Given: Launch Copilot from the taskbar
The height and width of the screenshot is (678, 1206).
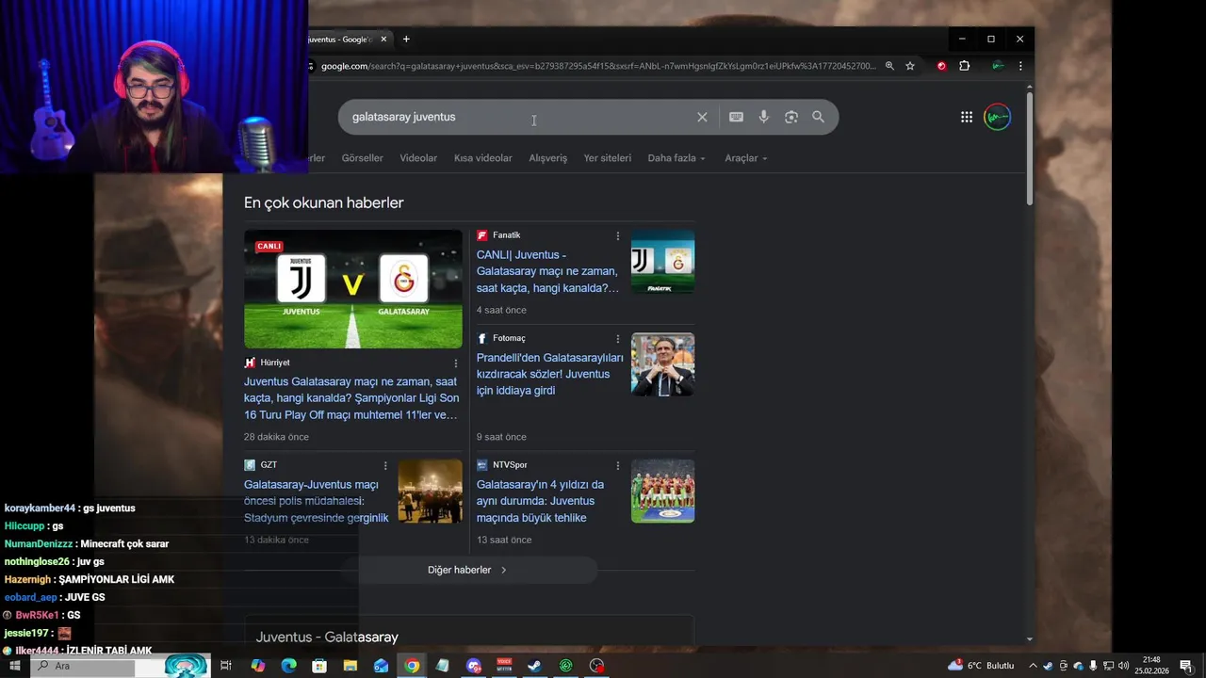Looking at the screenshot, I should pos(258,666).
